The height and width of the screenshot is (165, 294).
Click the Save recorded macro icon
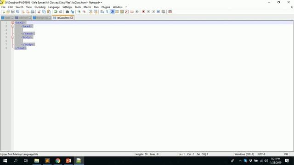pyautogui.click(x=164, y=11)
